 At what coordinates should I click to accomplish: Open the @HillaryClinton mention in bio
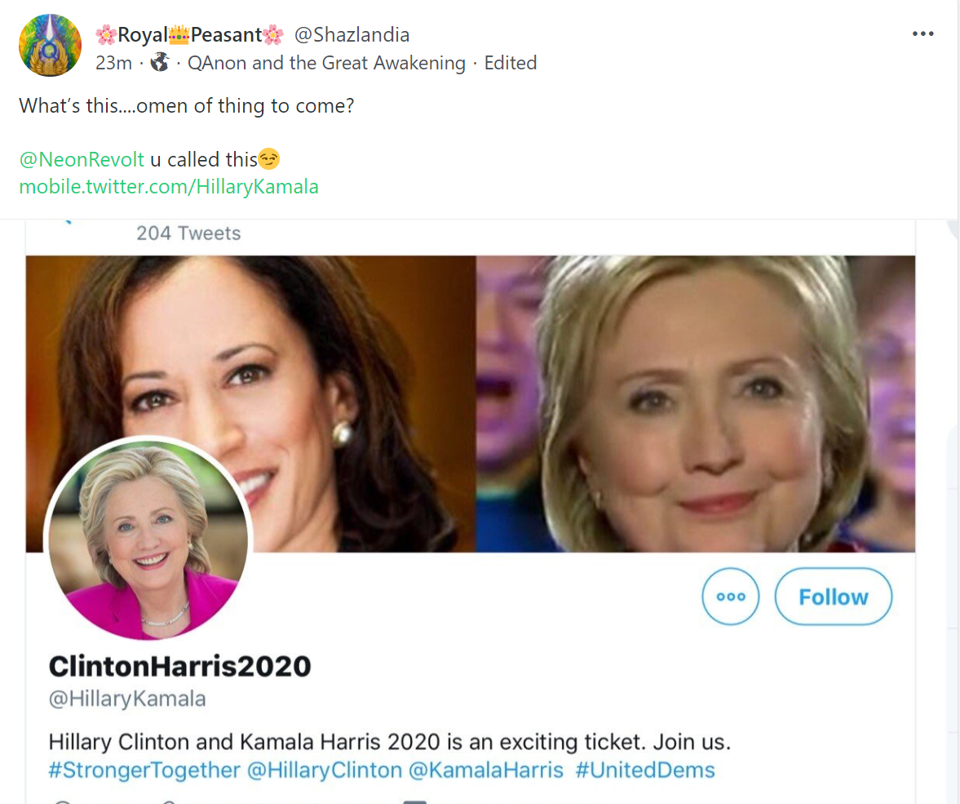(x=325, y=771)
